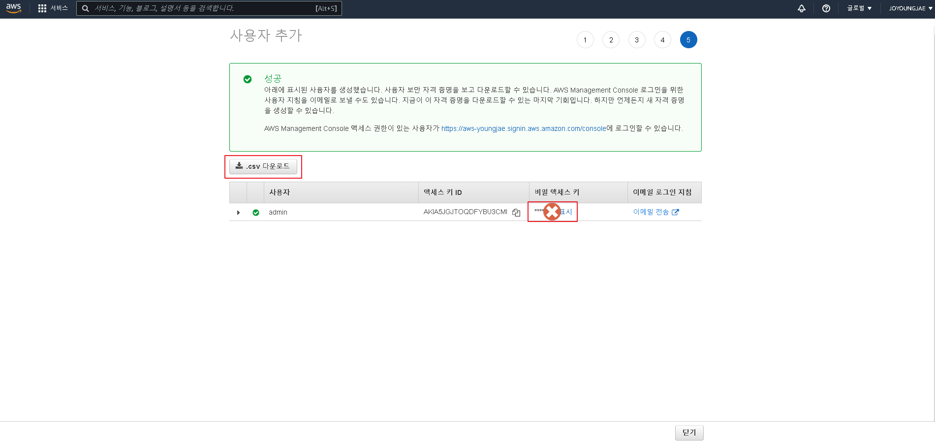Click the 사용자 추가 page title
Screen dimensions: 935x443
[266, 35]
